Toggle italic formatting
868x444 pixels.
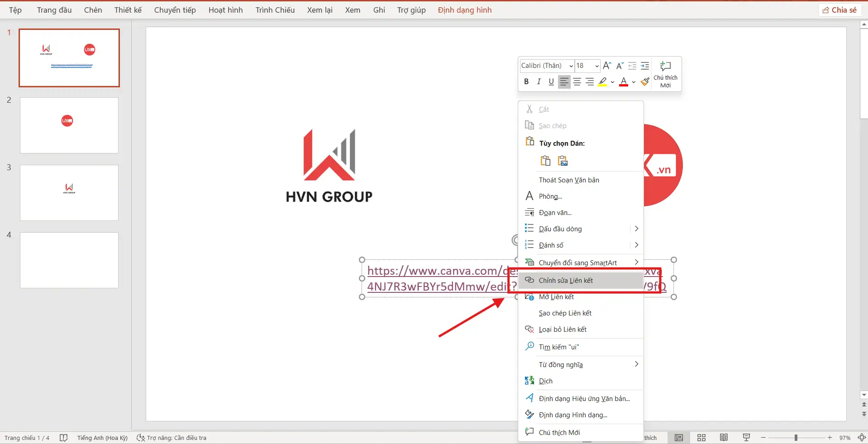pos(539,81)
